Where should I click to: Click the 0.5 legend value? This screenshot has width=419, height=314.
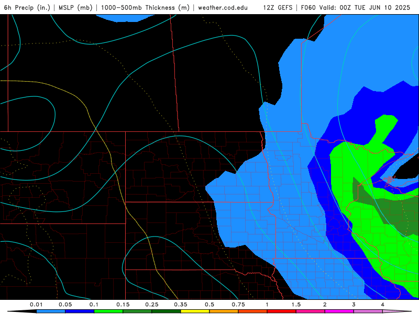[210, 305]
